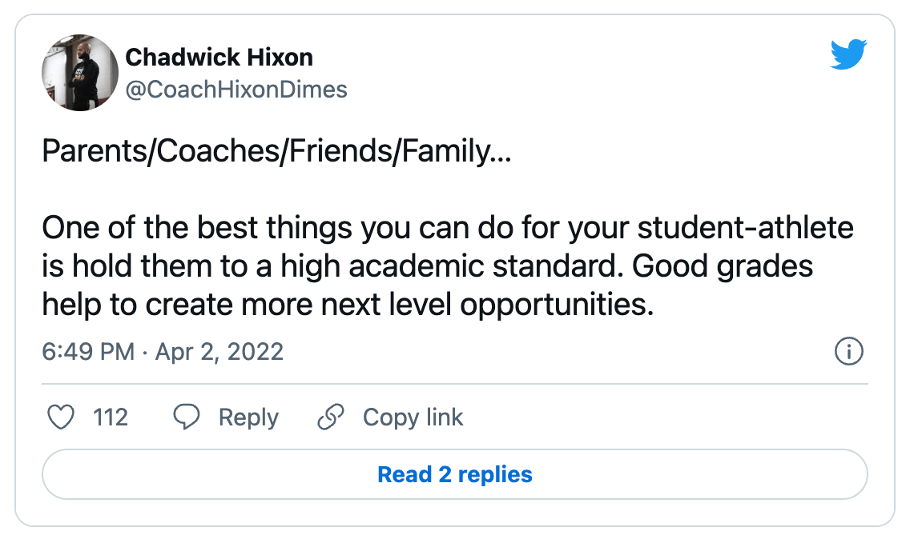This screenshot has width=910, height=539.
Task: Click the Twitter bird logo
Action: pos(849,54)
